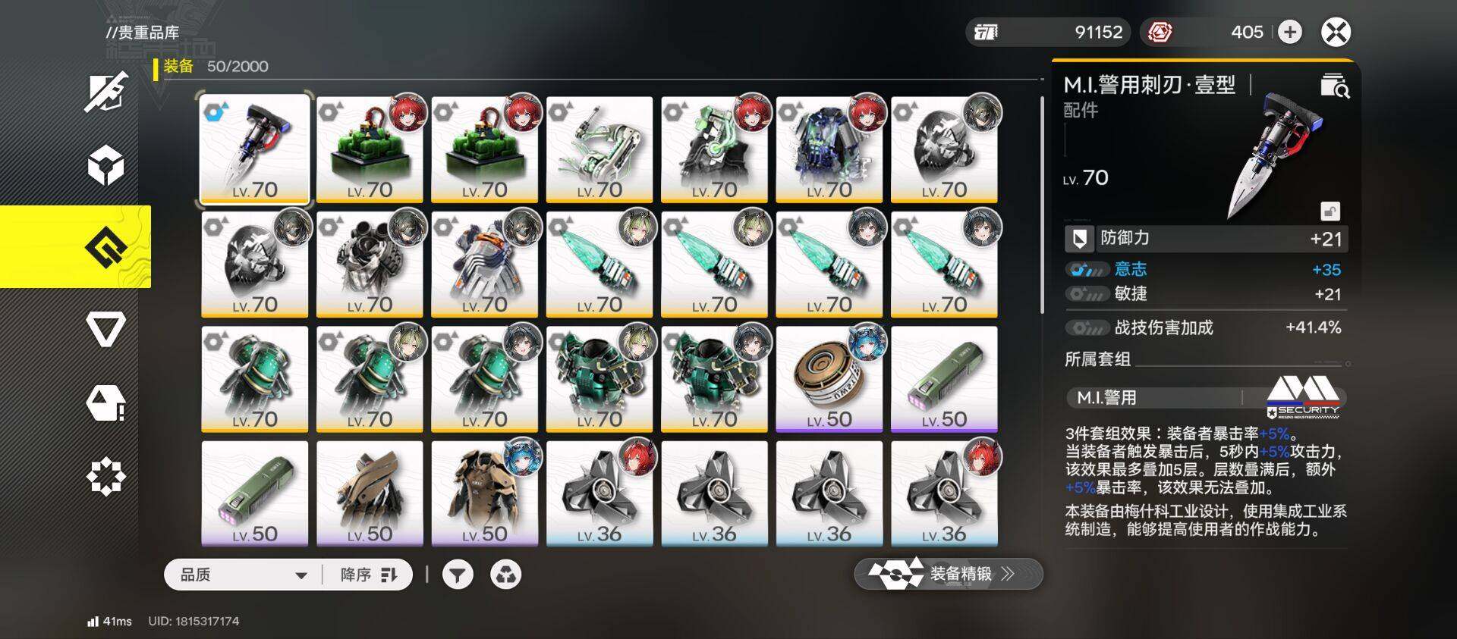Image resolution: width=1457 pixels, height=639 pixels.
Task: Toggle descending sort order (降序)
Action: (x=368, y=575)
